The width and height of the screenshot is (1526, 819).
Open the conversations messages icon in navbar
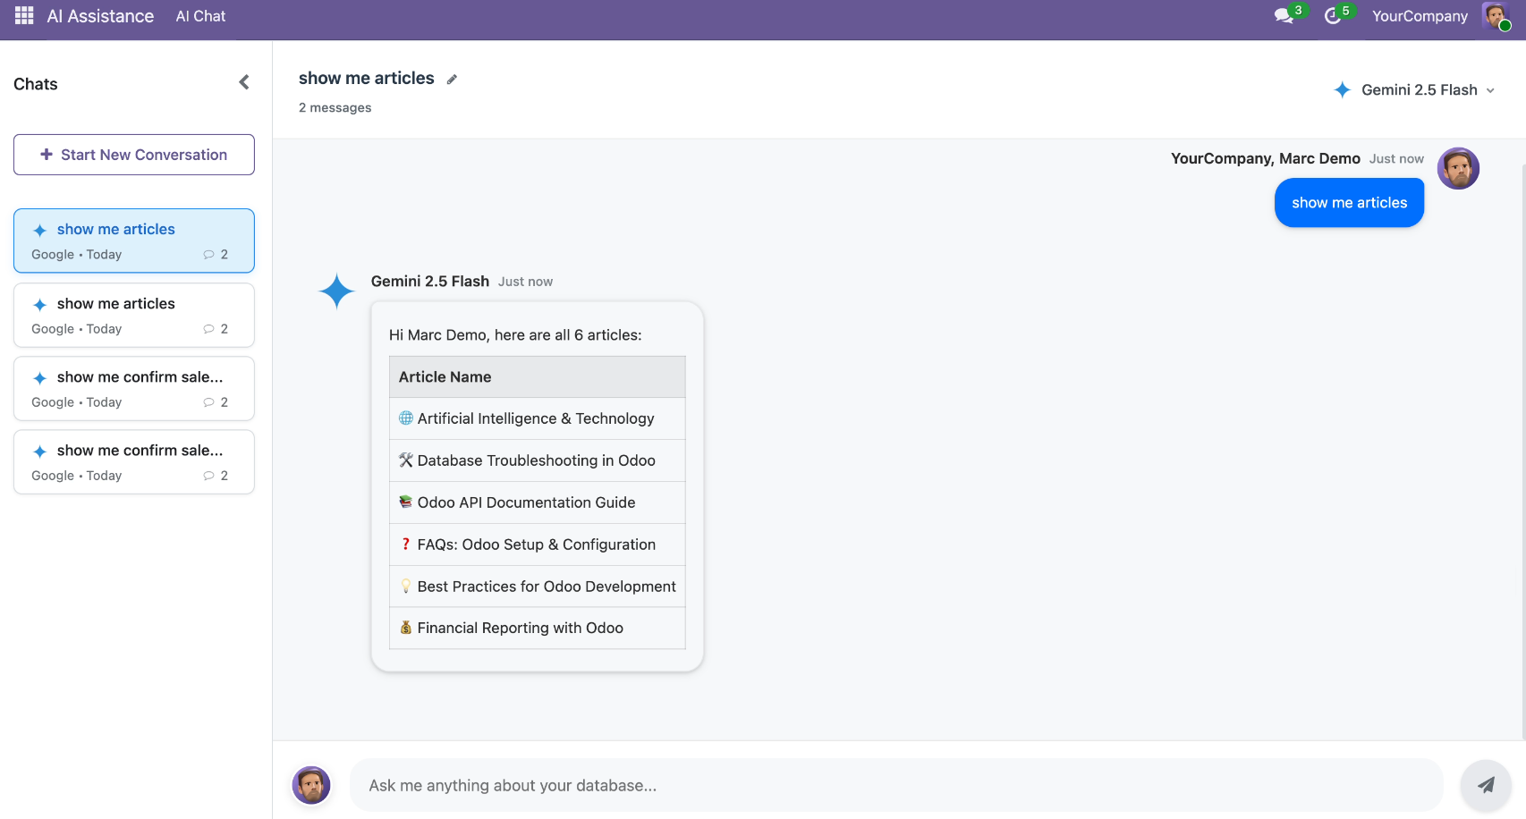tap(1284, 16)
